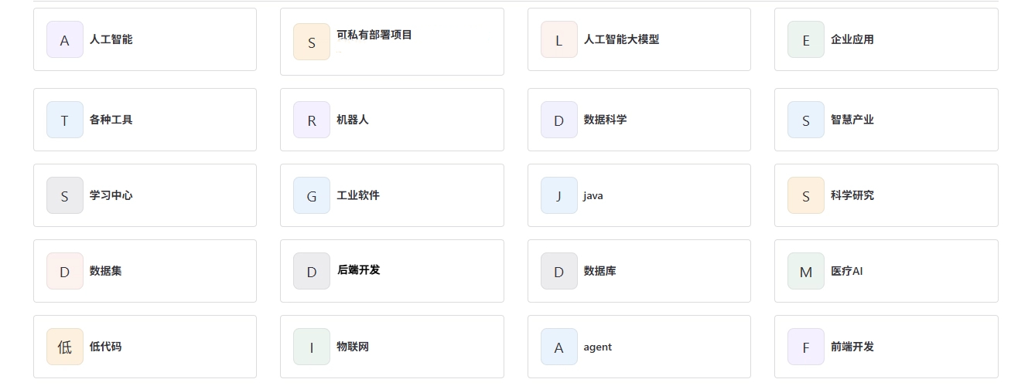Open the 智慧产业 category card
This screenshot has width=1011, height=386.
pos(886,120)
